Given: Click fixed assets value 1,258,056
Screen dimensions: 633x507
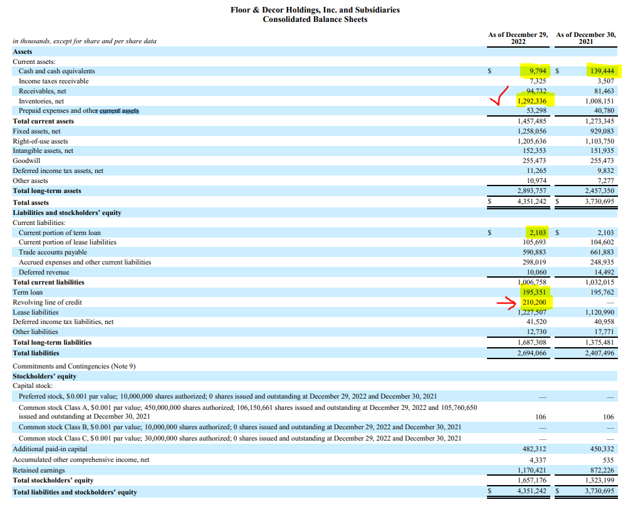Looking at the screenshot, I should pos(531,131).
